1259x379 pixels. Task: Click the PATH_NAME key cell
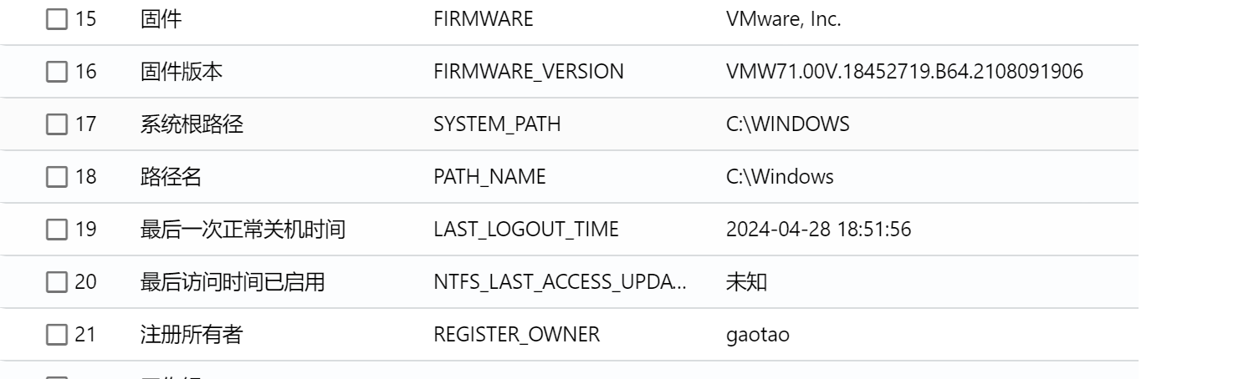tap(489, 178)
